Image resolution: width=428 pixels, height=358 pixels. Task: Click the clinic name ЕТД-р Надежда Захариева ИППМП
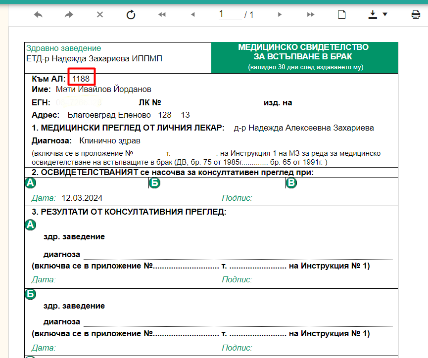point(94,58)
